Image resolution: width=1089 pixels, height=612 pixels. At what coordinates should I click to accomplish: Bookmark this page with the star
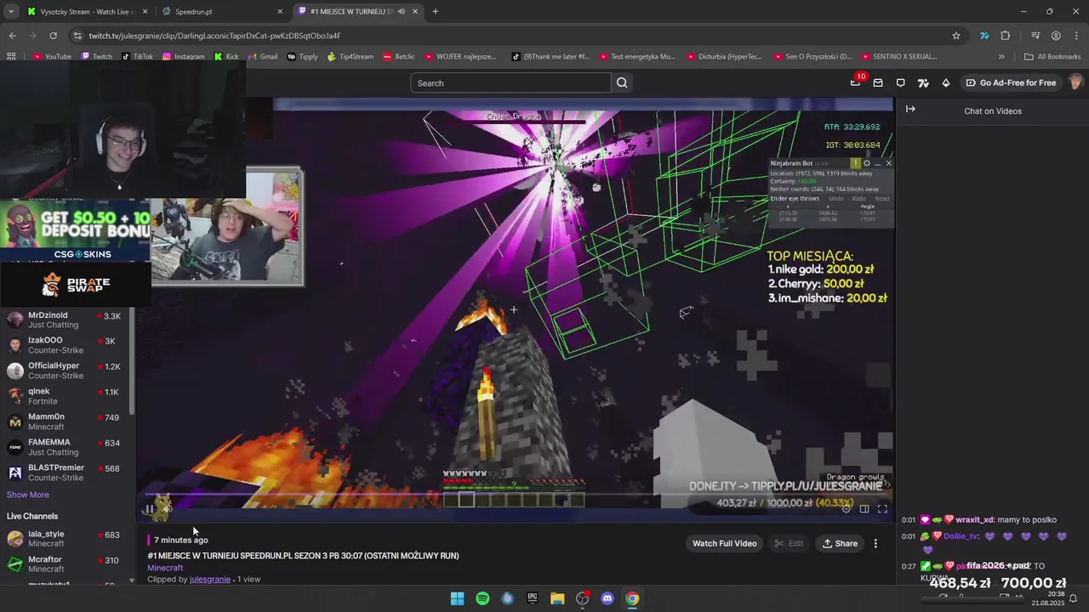coord(956,36)
